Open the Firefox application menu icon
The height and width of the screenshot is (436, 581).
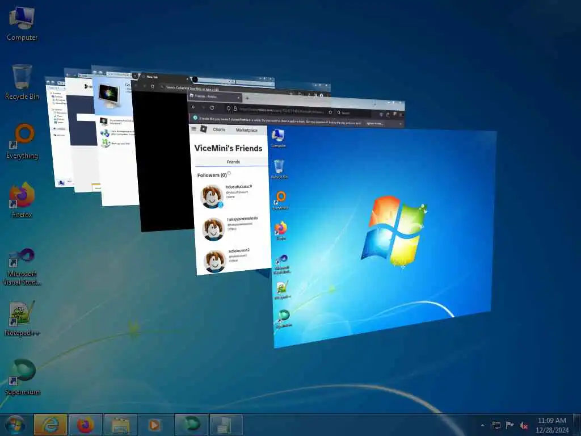pos(401,115)
